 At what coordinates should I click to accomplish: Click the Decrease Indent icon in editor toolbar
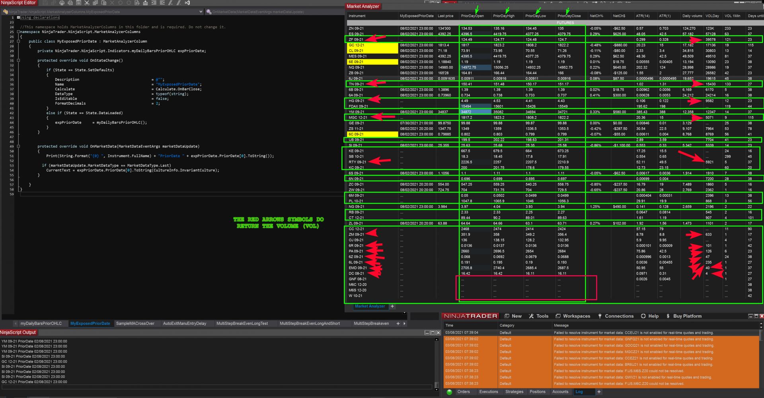pyautogui.click(x=154, y=3)
